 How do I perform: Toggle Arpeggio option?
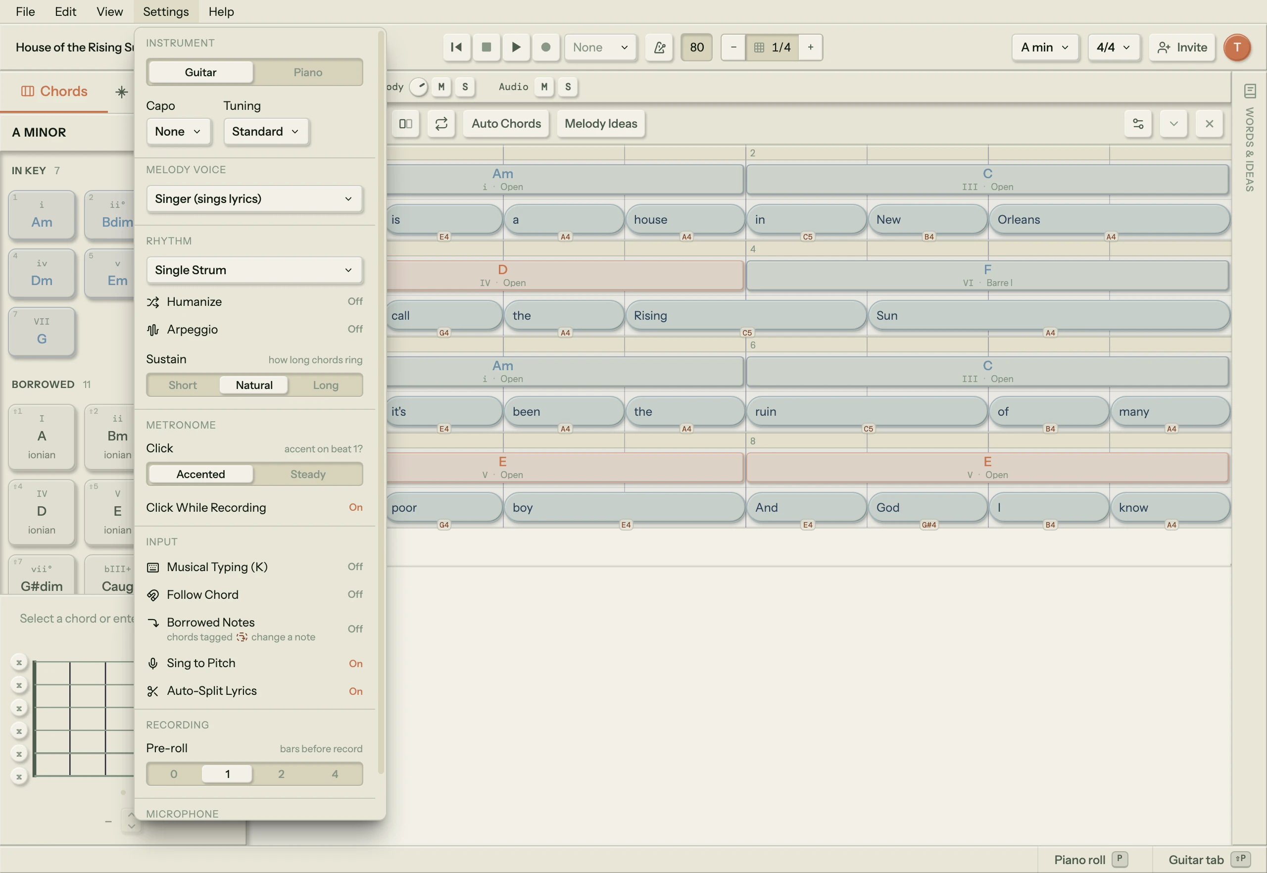[x=254, y=329]
